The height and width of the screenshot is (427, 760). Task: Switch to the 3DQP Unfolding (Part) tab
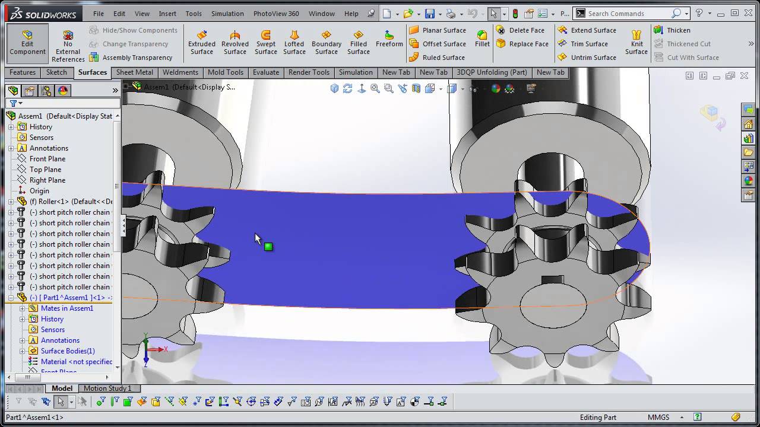[x=492, y=72]
